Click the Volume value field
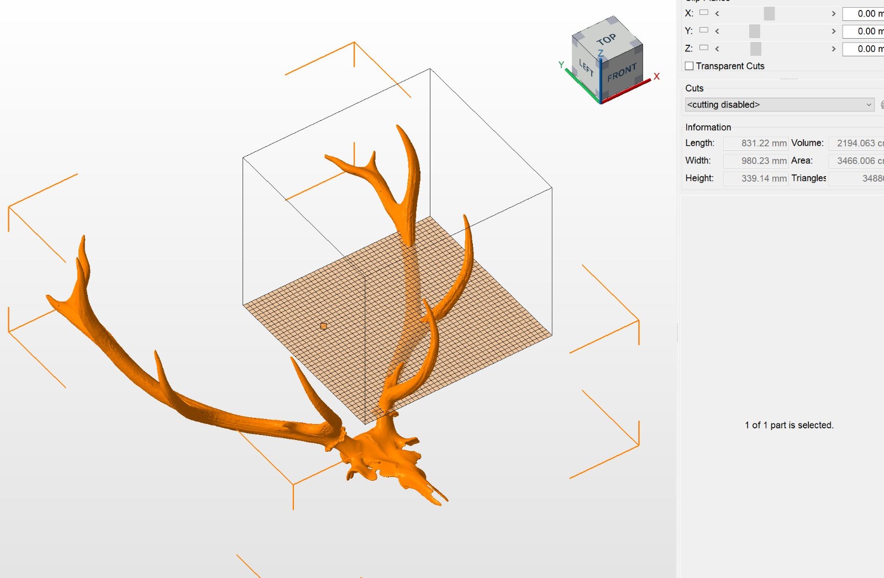 856,144
